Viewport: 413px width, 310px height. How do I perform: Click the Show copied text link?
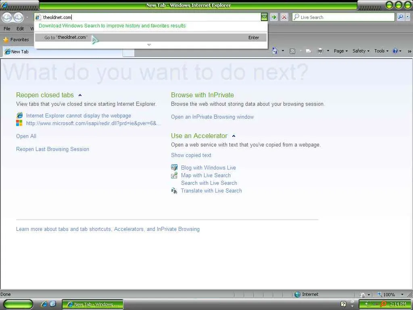point(191,155)
